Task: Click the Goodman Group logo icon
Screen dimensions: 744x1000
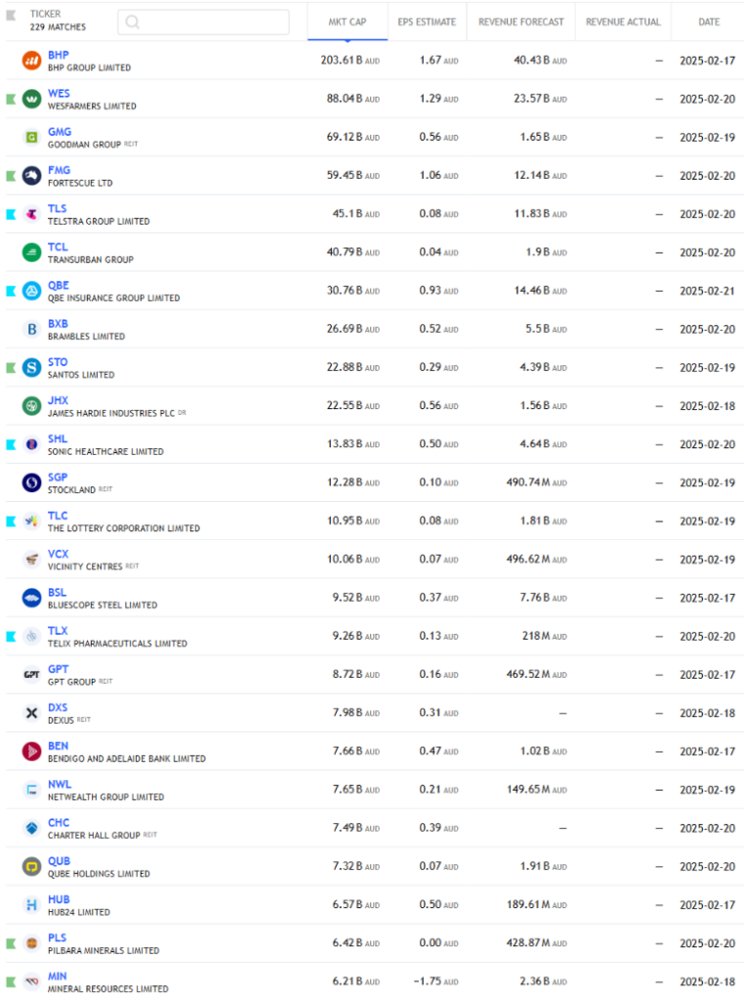Action: pos(31,137)
